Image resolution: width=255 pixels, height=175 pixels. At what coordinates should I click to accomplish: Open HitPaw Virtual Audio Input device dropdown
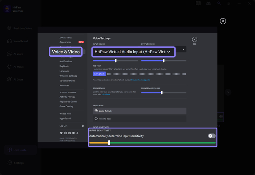pos(133,52)
